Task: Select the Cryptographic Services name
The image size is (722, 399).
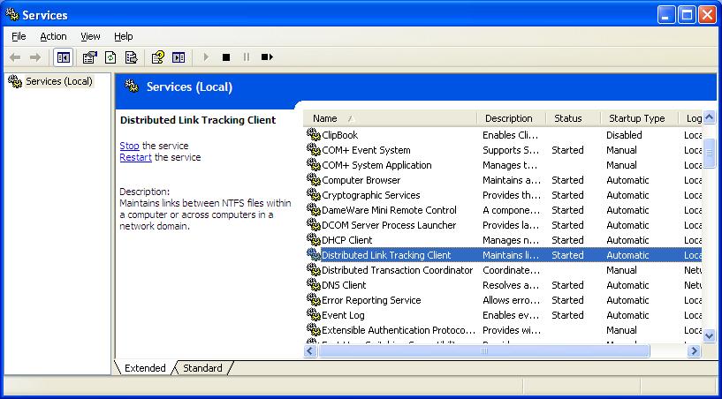Action: tap(370, 195)
